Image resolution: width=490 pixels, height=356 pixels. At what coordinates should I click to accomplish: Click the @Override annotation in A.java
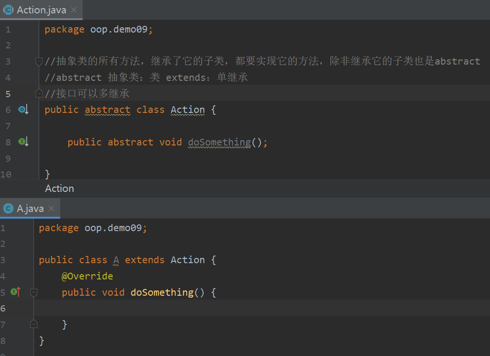[87, 276]
